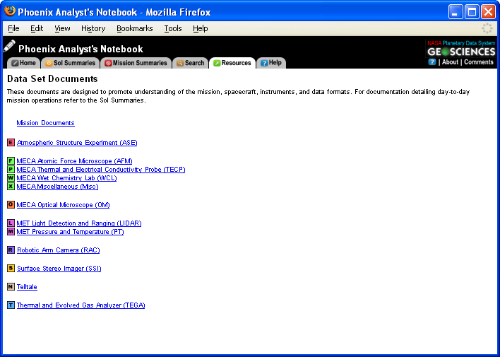Image resolution: width=500 pixels, height=357 pixels.
Task: Click the About link in header
Action: pyautogui.click(x=450, y=62)
